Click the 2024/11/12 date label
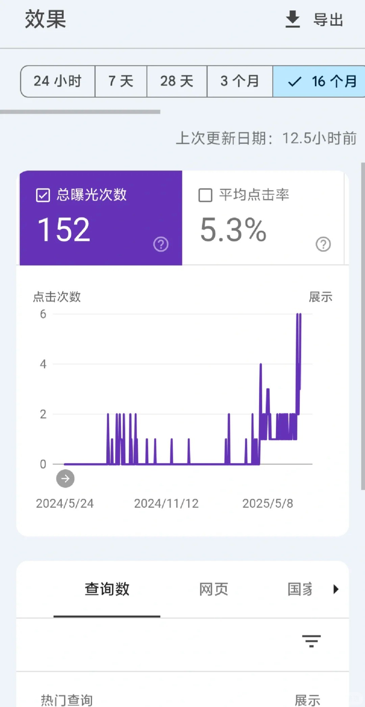Screen dimensions: 365x707 coord(166,503)
